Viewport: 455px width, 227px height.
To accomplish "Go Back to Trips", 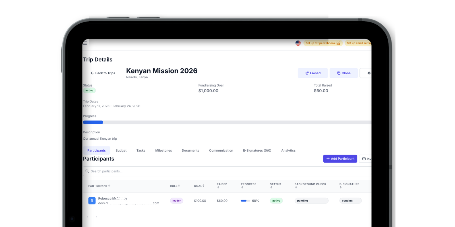I will point(103,73).
